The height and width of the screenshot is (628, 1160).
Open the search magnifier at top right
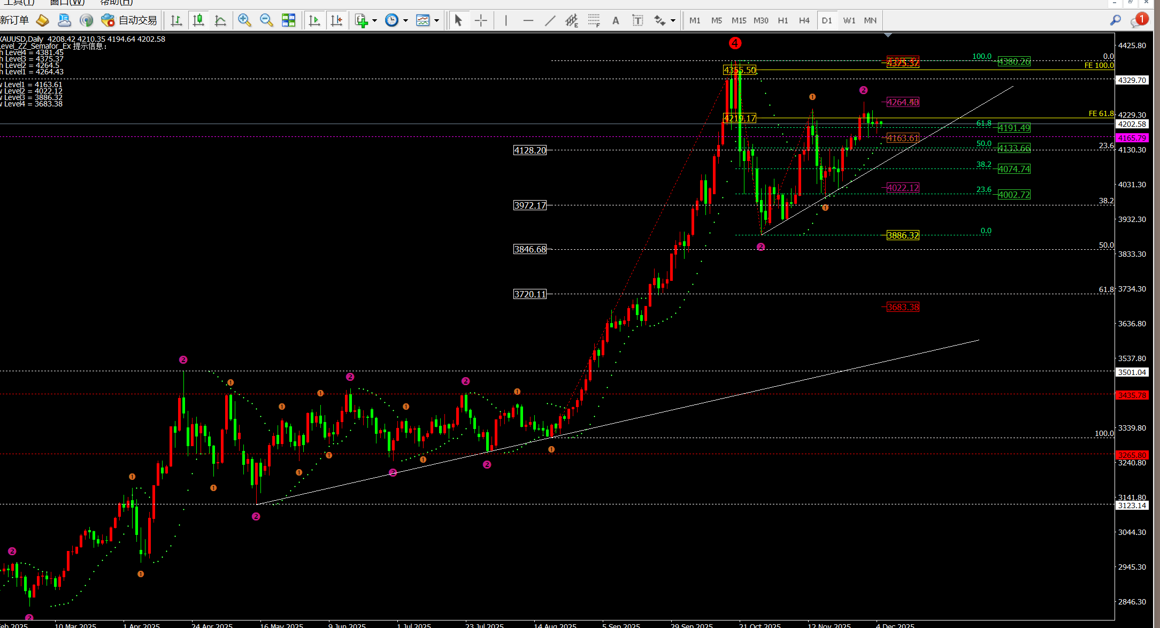(x=1115, y=20)
